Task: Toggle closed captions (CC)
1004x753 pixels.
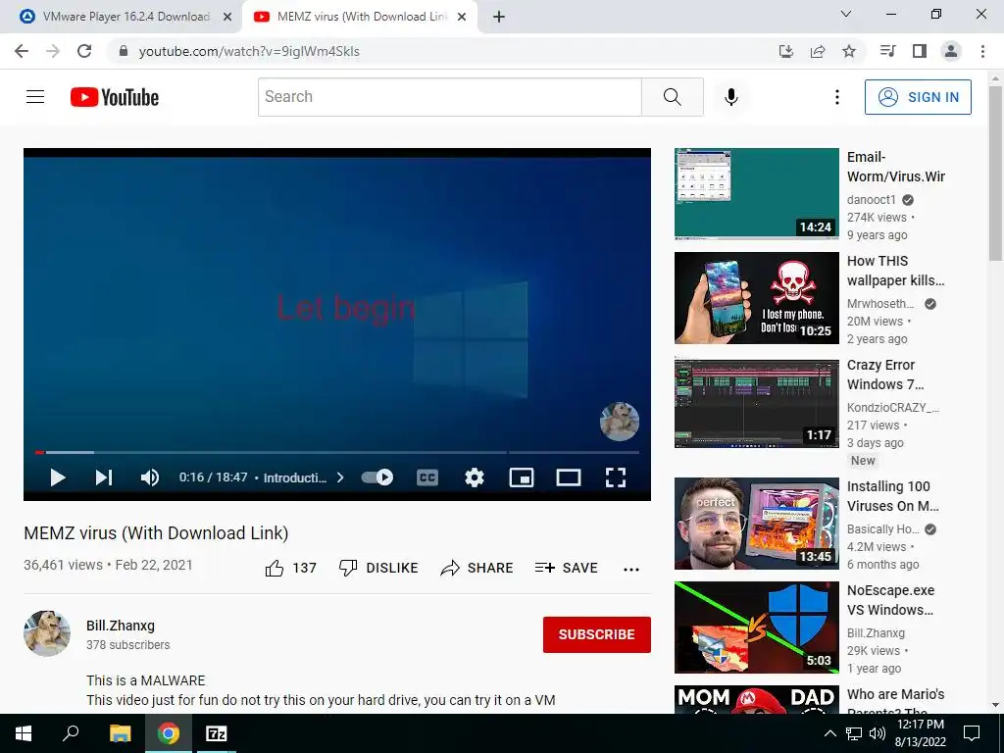Action: click(427, 477)
